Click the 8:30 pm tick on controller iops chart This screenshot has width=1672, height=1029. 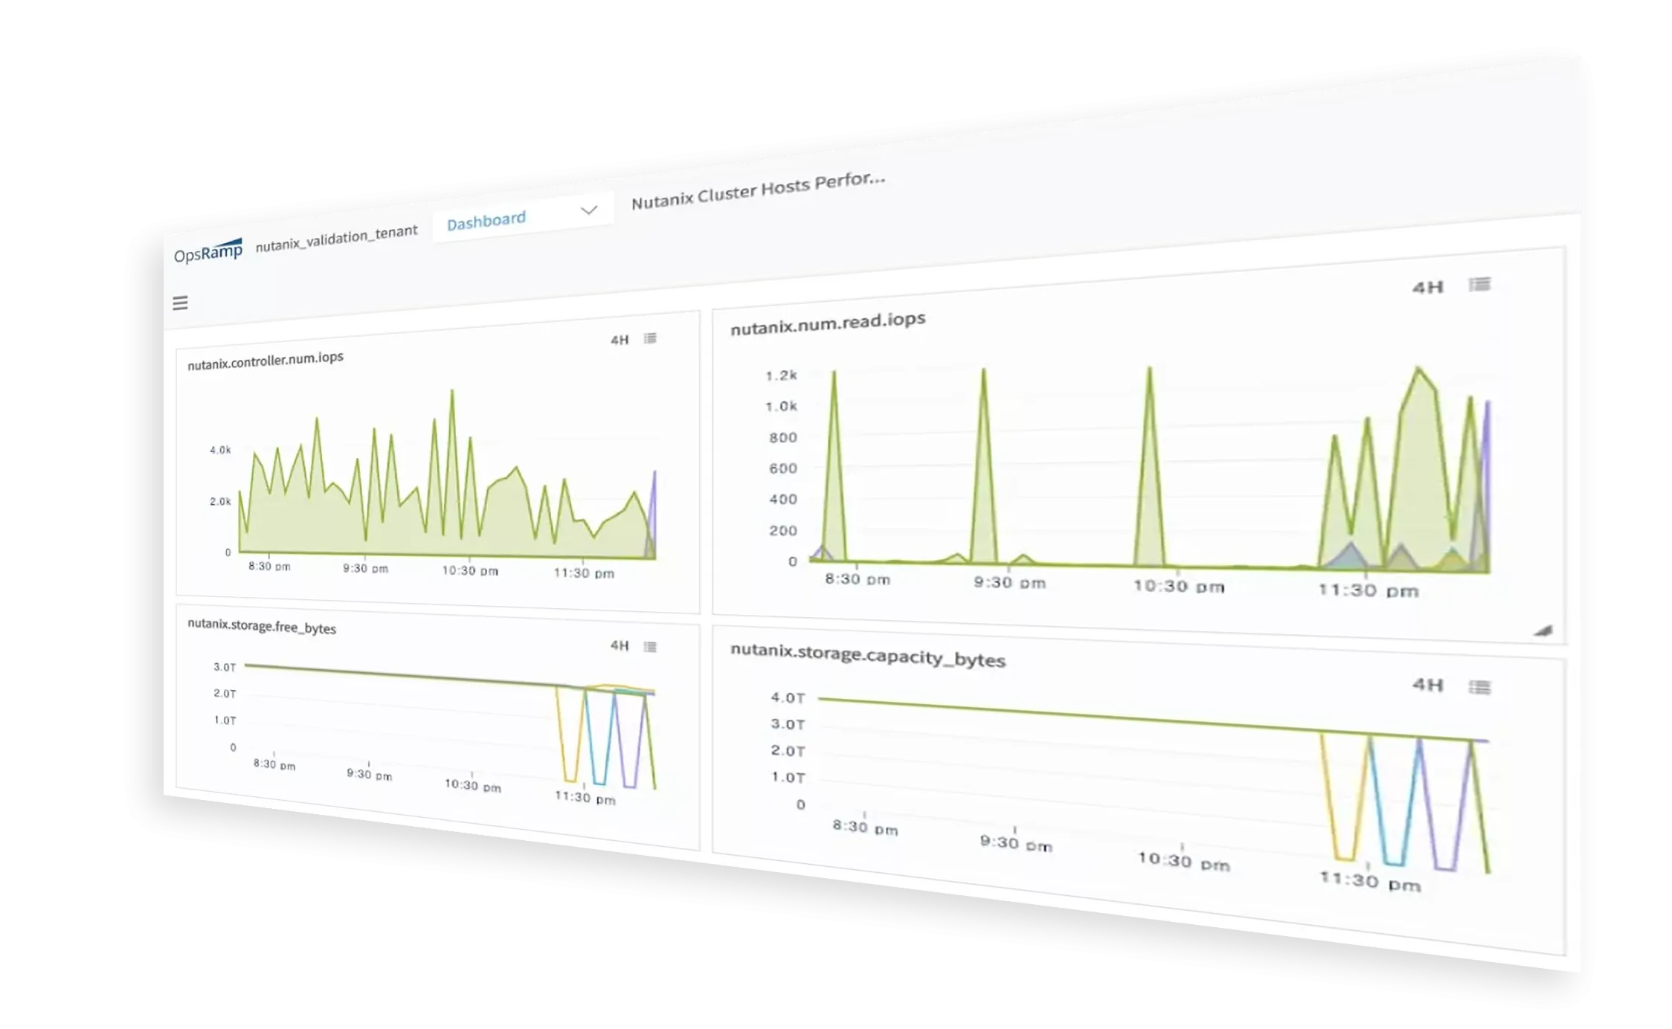click(x=269, y=566)
